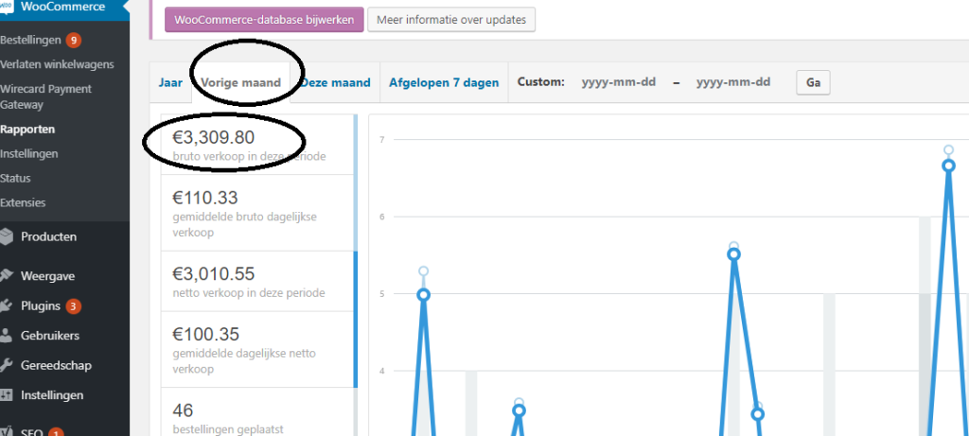
Task: Switch to Afgelopen 7 dagen tab
Action: coord(444,82)
